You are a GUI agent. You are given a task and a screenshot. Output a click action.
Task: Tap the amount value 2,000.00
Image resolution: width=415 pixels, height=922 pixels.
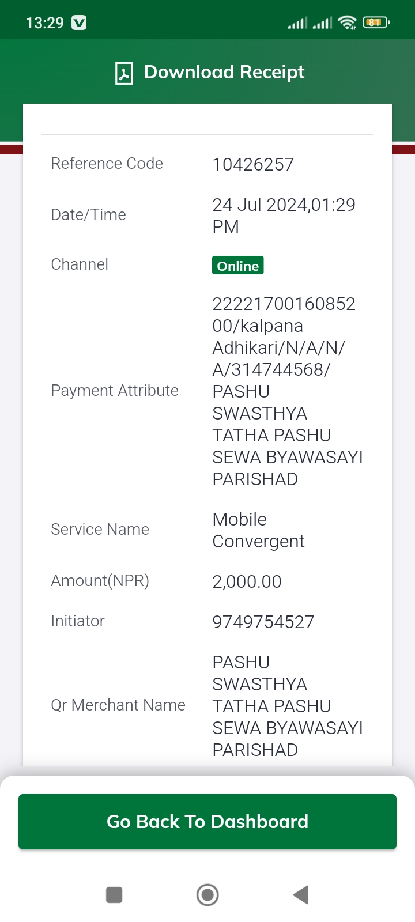tap(247, 582)
